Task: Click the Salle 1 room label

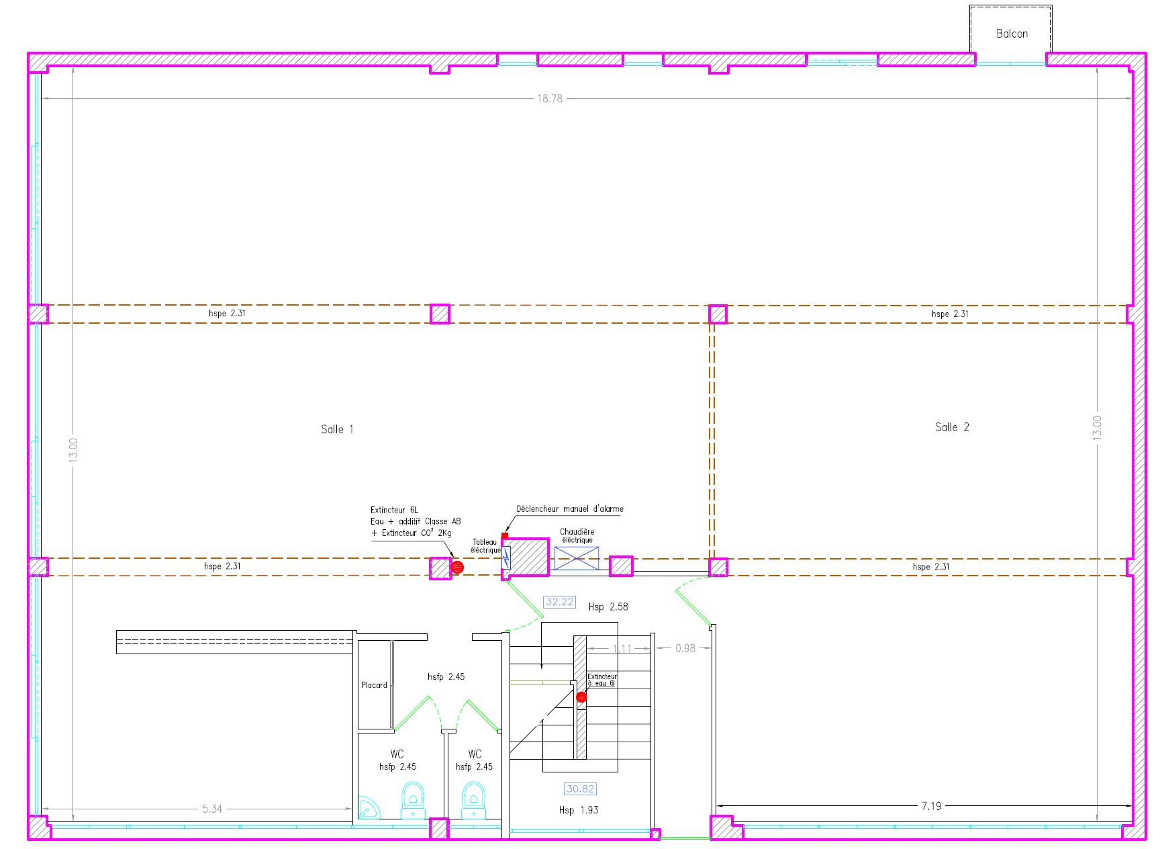Action: (337, 429)
